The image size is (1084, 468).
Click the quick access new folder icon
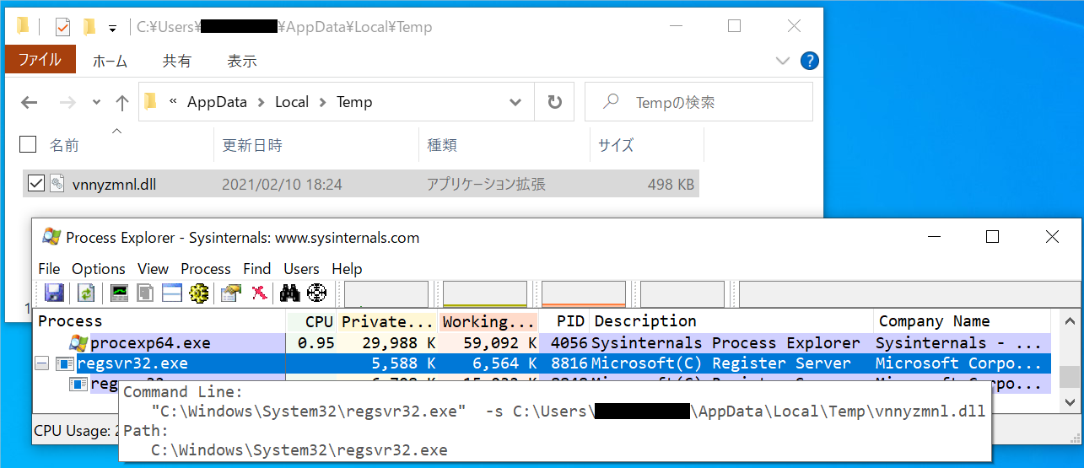[x=89, y=27]
